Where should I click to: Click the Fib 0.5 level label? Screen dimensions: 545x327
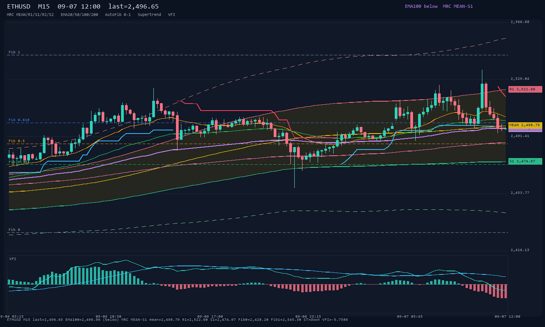click(17, 141)
